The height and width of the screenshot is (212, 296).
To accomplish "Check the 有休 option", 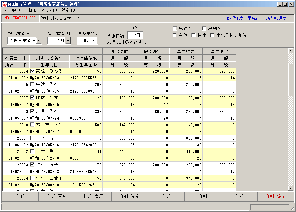I will pos(175,35).
